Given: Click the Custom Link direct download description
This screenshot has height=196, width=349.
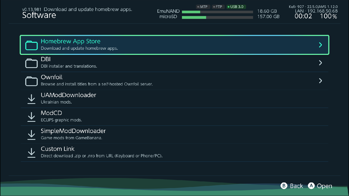Looking at the screenshot, I should pyautogui.click(x=102, y=156).
